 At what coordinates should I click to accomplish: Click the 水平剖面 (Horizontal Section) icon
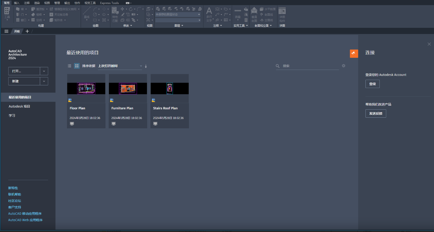tap(262, 9)
